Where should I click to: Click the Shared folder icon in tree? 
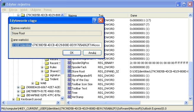[47, 71]
